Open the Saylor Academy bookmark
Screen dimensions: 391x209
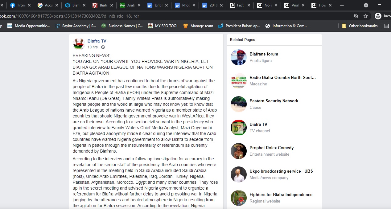(76, 26)
